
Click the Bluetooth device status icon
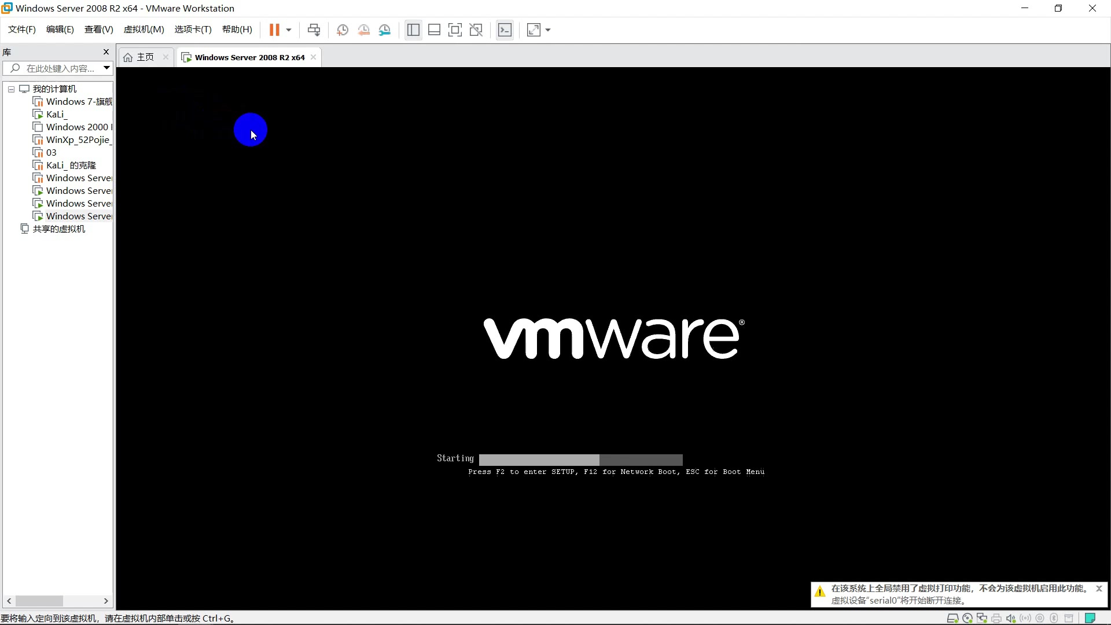pos(1054,618)
